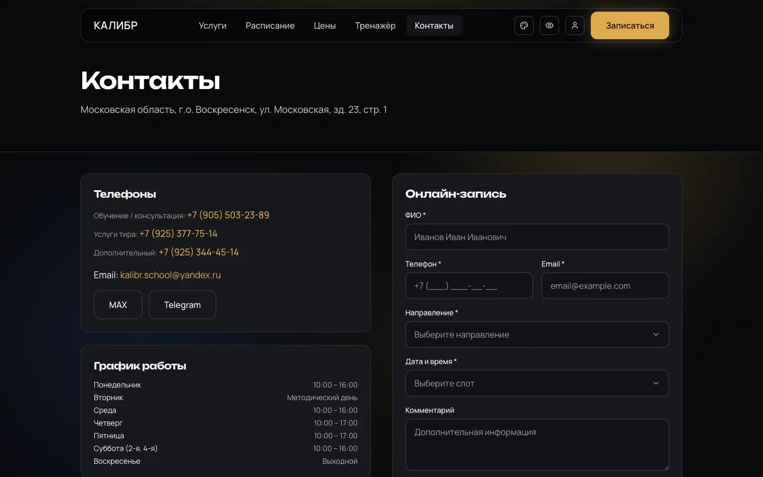Click the Телефоны card heading
763x477 pixels.
tap(125, 194)
